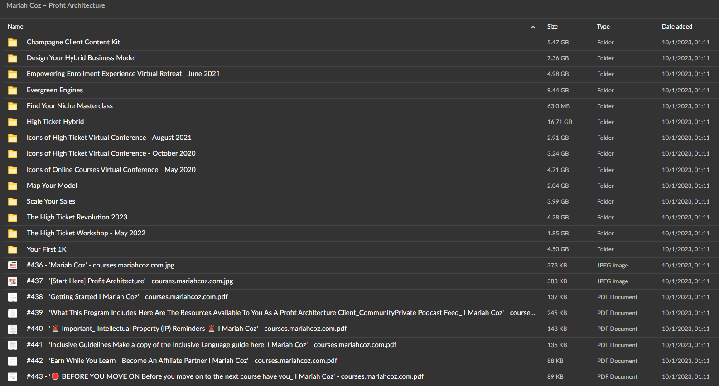Open Design Your Hybrid Business Model folder name
Viewport: 719px width, 386px height.
coord(81,58)
